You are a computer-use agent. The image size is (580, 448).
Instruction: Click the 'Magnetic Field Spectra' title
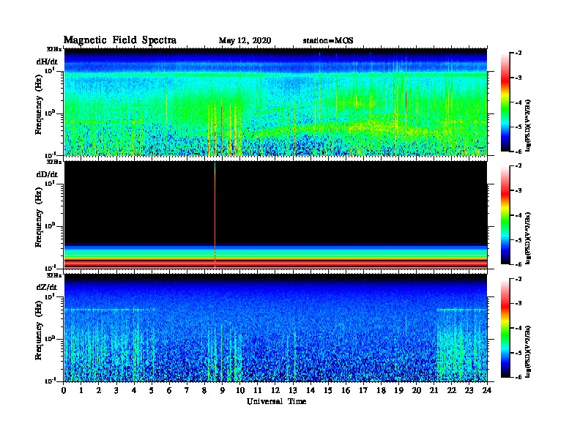point(120,40)
